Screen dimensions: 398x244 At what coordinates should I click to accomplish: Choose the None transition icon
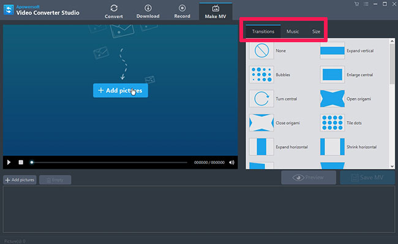[261, 50]
